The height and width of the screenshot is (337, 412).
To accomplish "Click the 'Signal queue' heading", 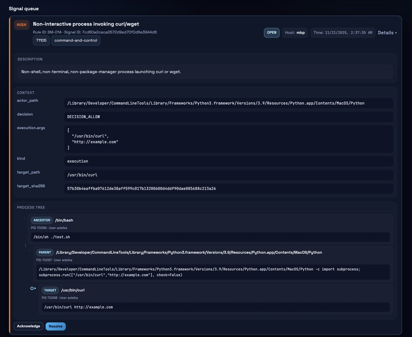I will pos(24,8).
